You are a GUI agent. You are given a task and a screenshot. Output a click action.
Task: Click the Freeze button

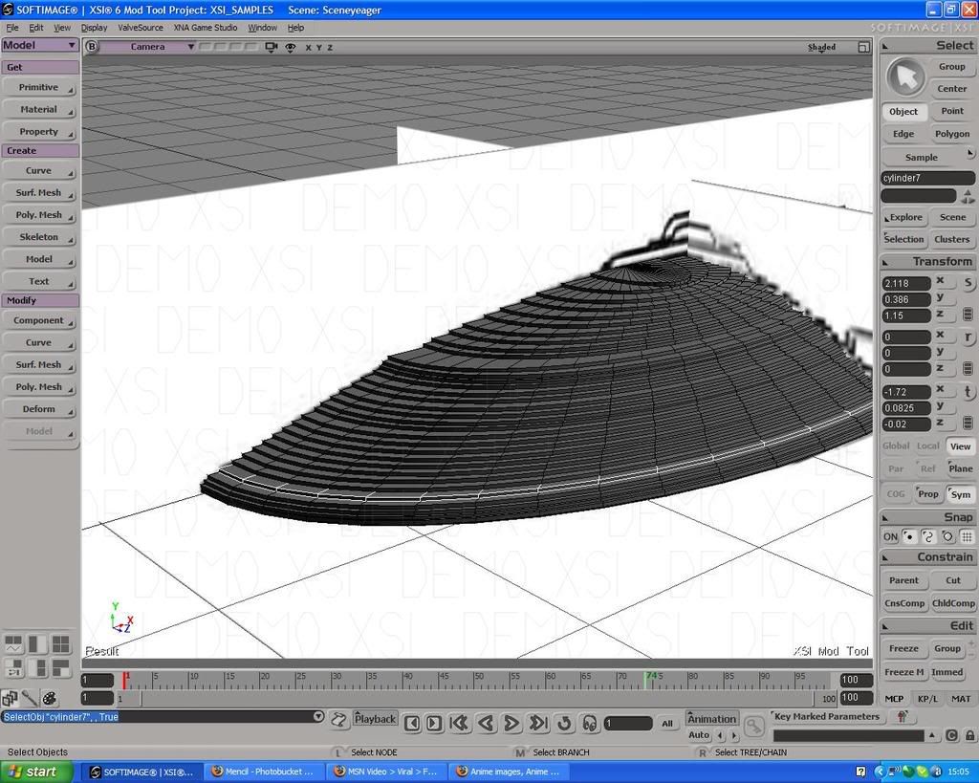pos(903,649)
